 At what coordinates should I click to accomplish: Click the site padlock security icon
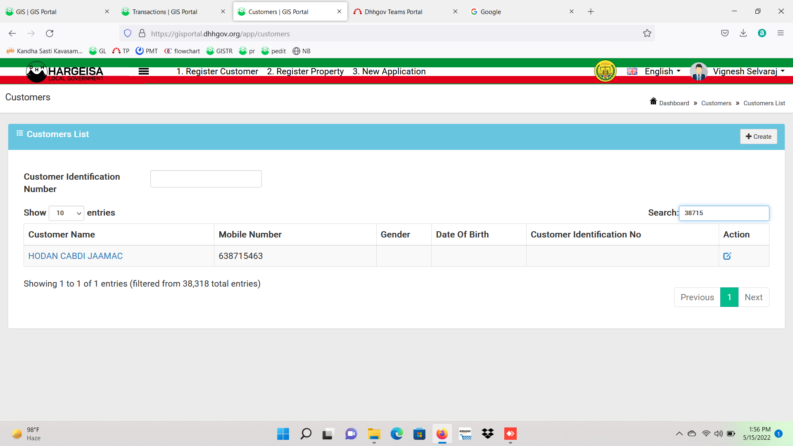click(142, 33)
